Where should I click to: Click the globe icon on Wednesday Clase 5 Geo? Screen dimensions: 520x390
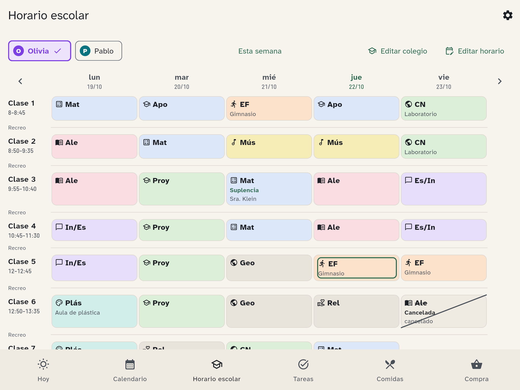(234, 263)
